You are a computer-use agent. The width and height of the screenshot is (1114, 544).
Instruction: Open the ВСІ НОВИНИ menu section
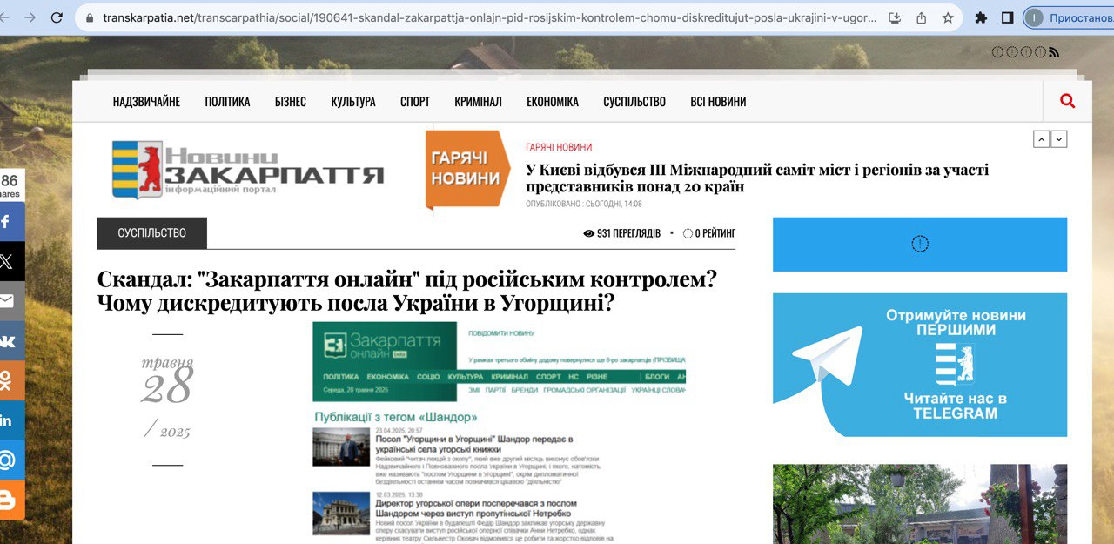click(718, 102)
